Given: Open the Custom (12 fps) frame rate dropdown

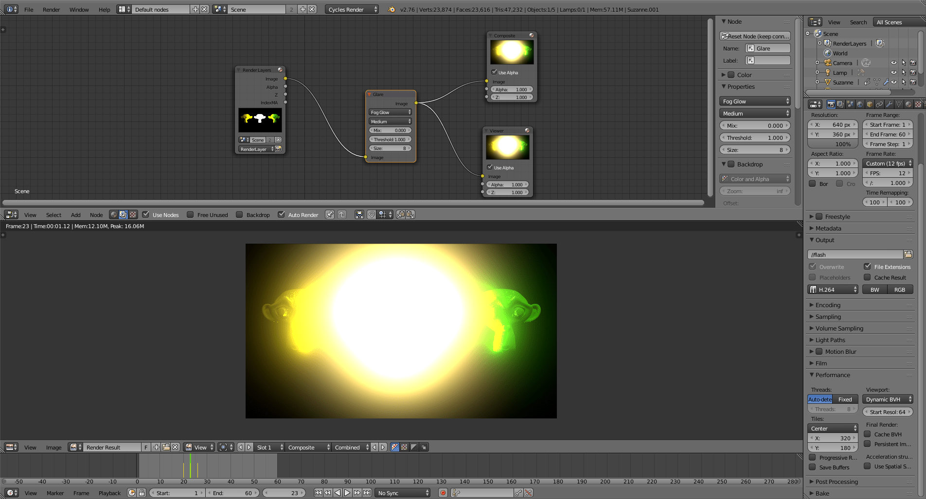Looking at the screenshot, I should click(888, 163).
